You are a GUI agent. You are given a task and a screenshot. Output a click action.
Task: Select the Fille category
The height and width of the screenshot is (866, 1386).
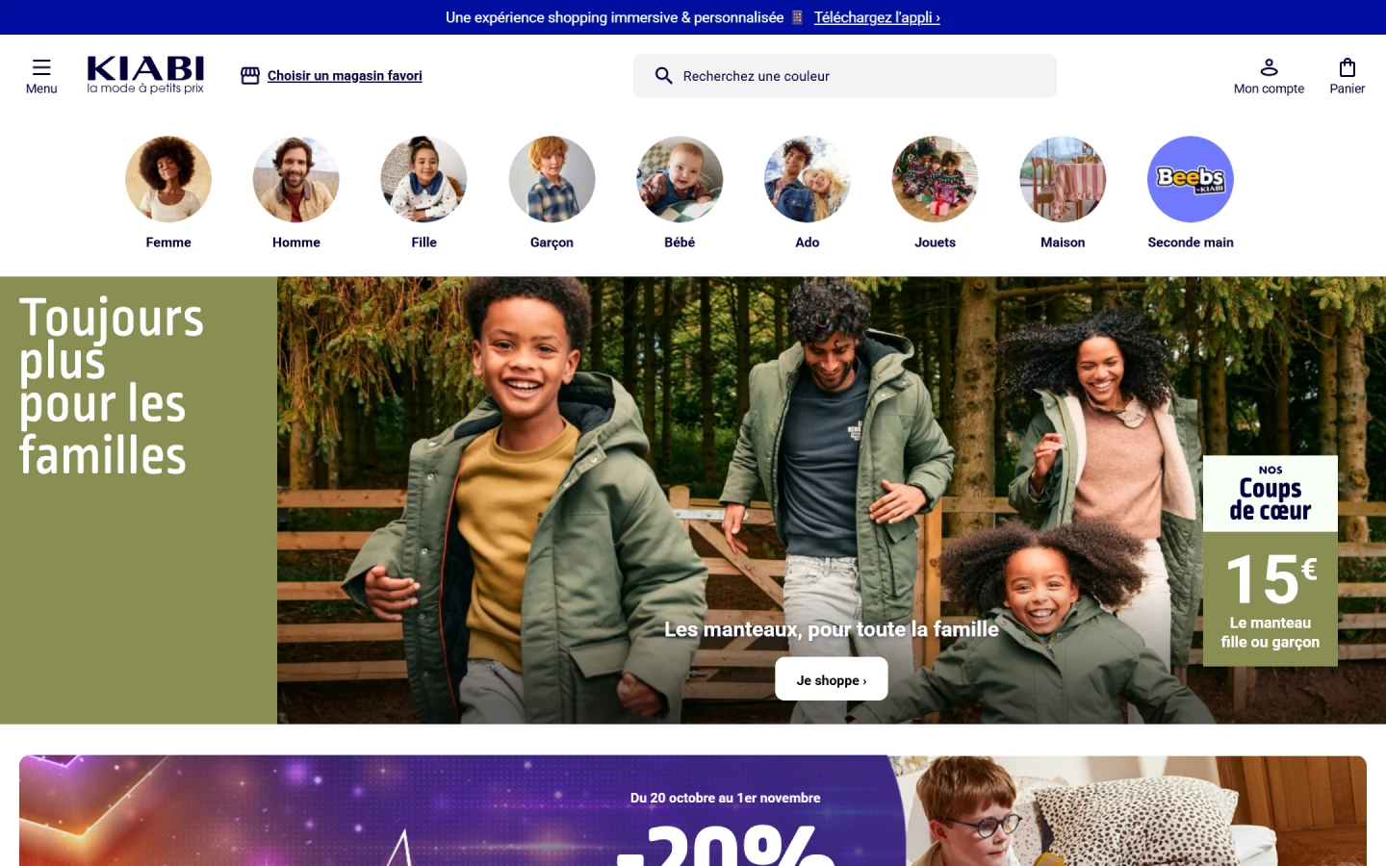[x=423, y=179]
